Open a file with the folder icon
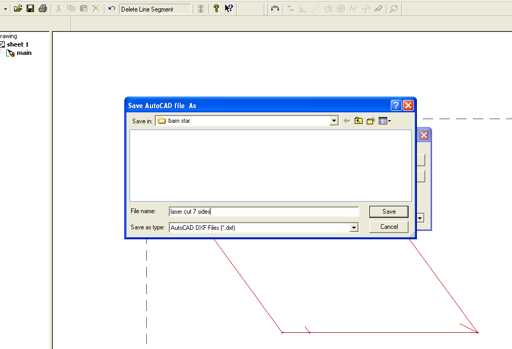Image resolution: width=512 pixels, height=349 pixels. coord(18,8)
